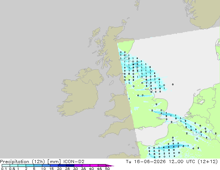This screenshot has height=170, width=220.
Task: Click legend tick label '50'
Action: (x=107, y=169)
